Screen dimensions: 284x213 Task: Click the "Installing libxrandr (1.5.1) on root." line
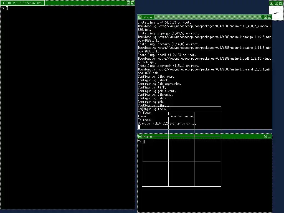(169, 66)
